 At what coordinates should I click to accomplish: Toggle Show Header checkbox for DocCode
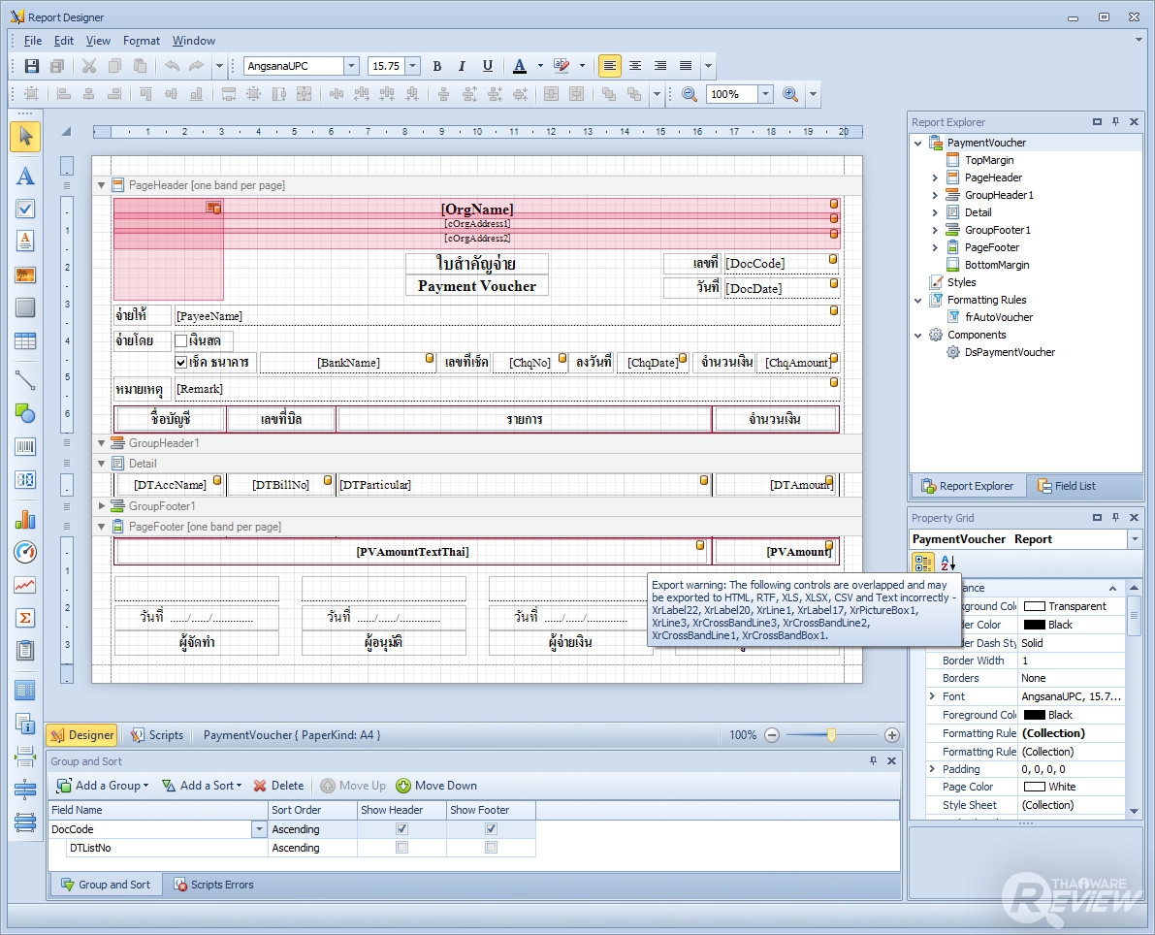401,829
